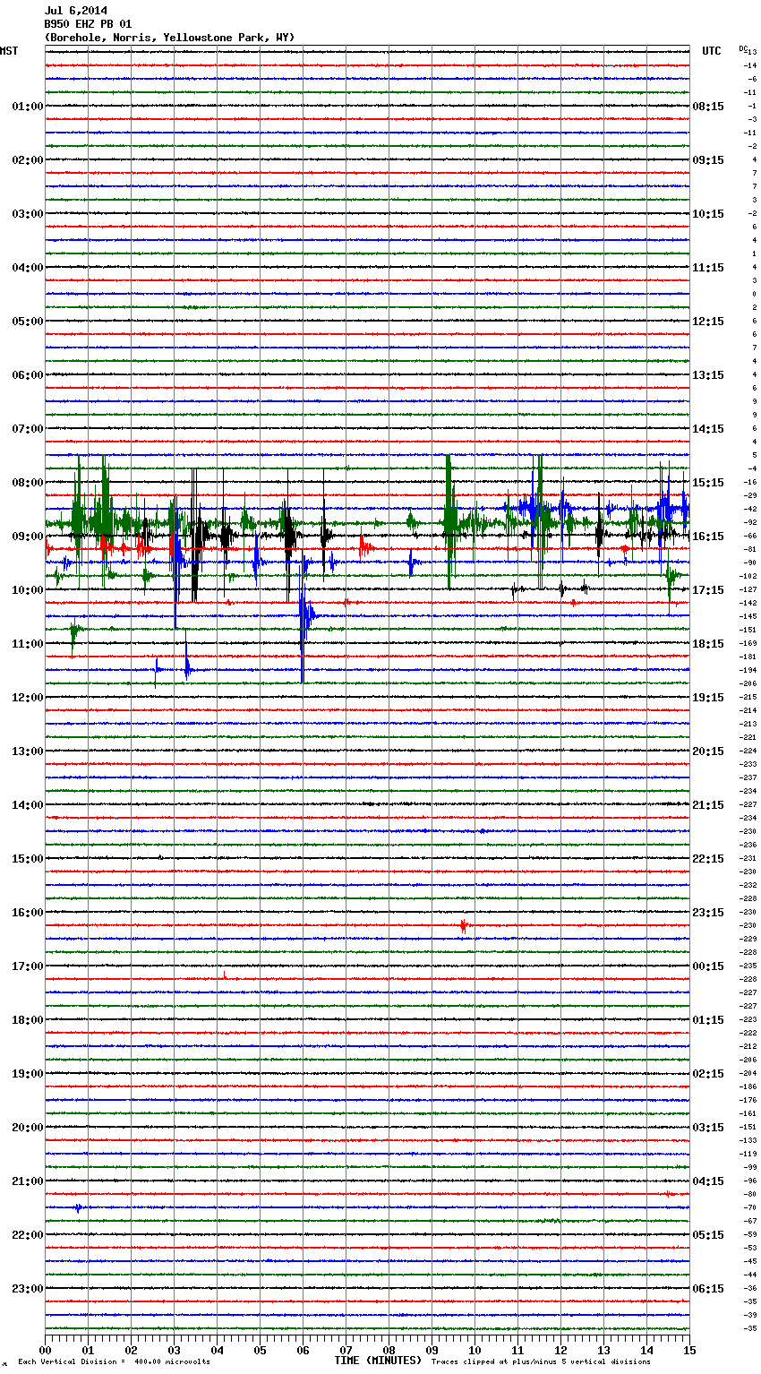Pick the 06:15 UTC time label
The height and width of the screenshot is (1374, 761).
(708, 1289)
